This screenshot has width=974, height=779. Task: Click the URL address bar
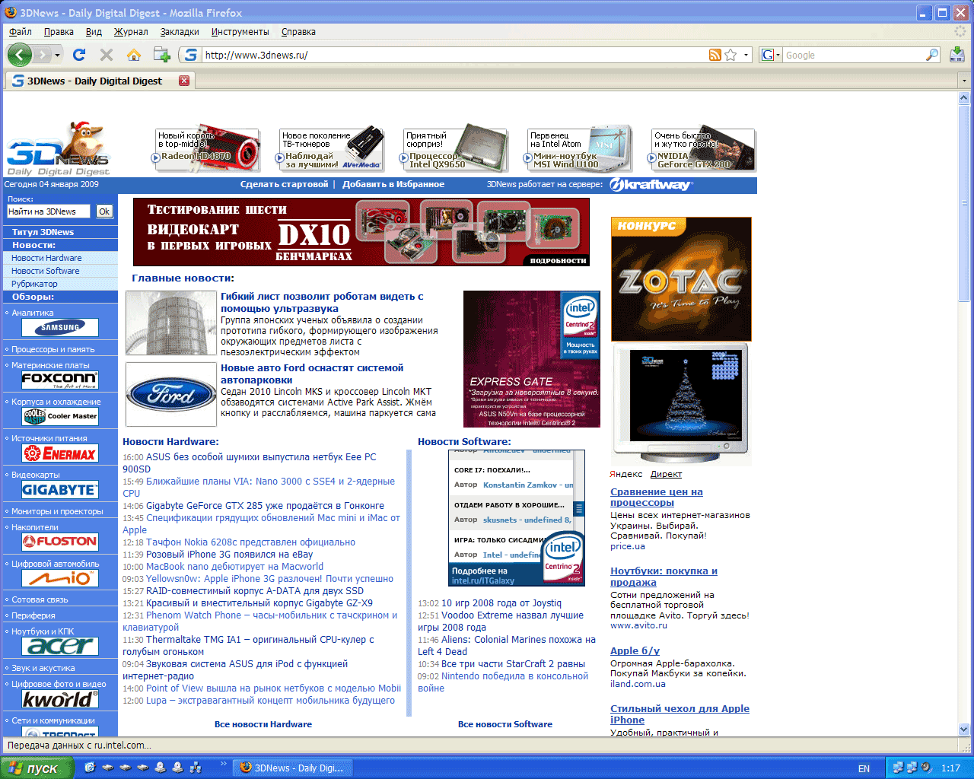(x=455, y=55)
